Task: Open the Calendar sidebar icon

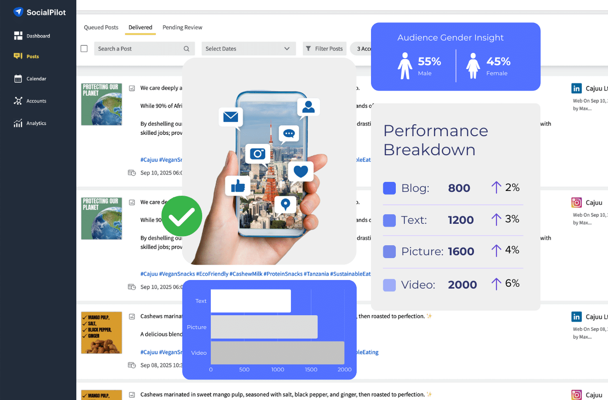Action: click(x=18, y=79)
